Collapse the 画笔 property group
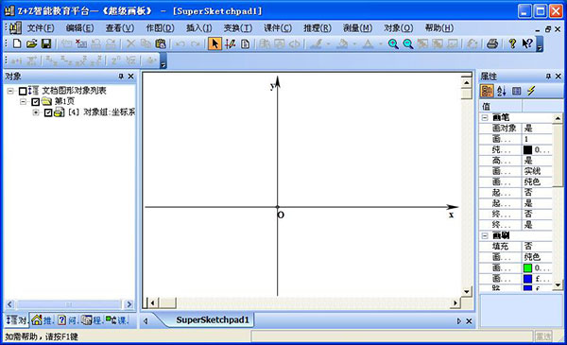The width and height of the screenshot is (567, 345). point(485,117)
